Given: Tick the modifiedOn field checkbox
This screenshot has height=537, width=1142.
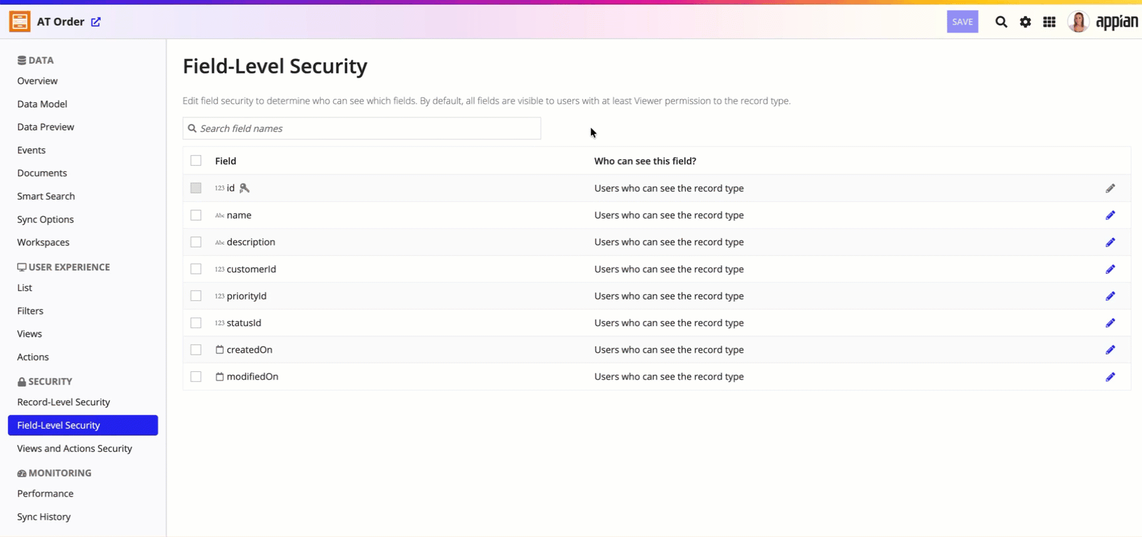Looking at the screenshot, I should pos(196,377).
